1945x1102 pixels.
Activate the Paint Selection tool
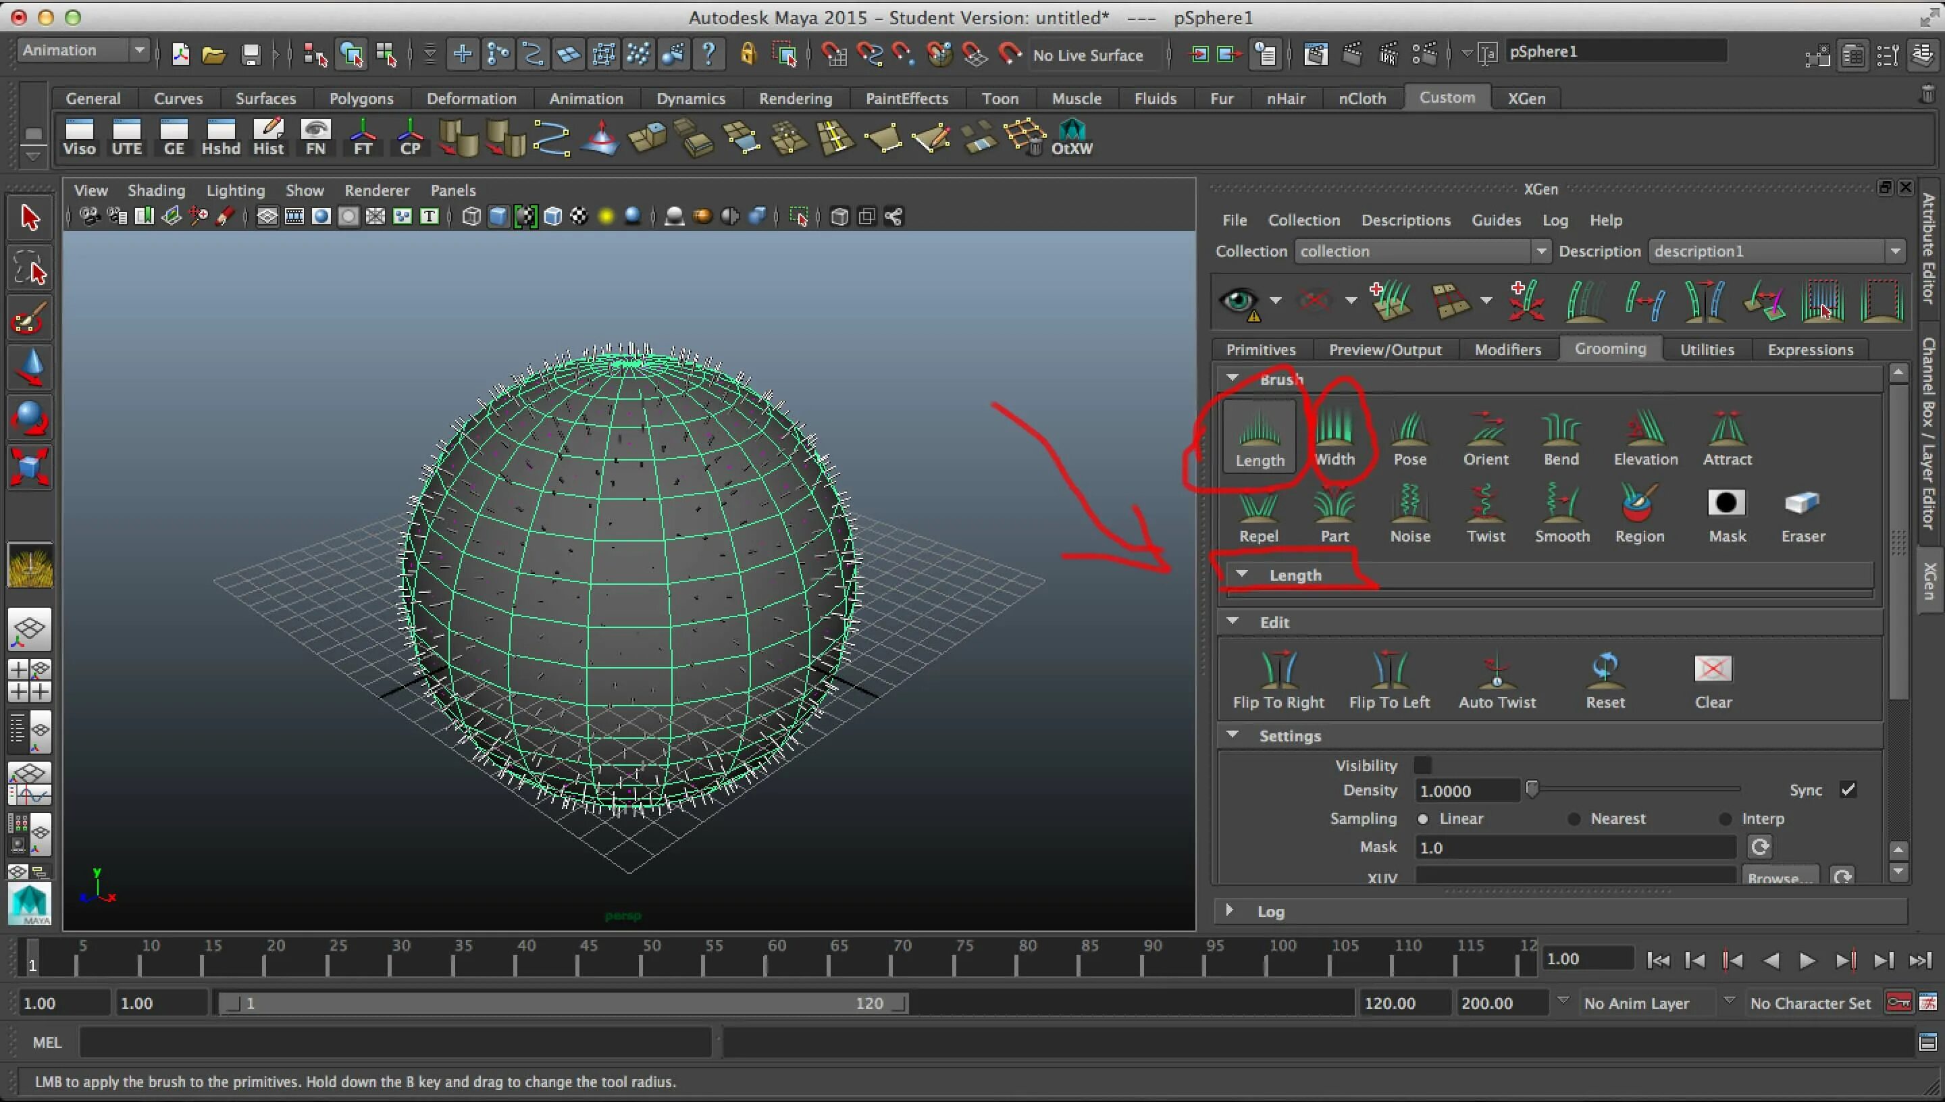tap(30, 318)
